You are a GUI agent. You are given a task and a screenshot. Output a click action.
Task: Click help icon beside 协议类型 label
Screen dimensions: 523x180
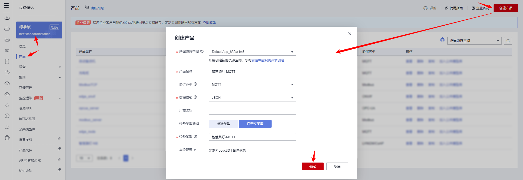[195, 84]
